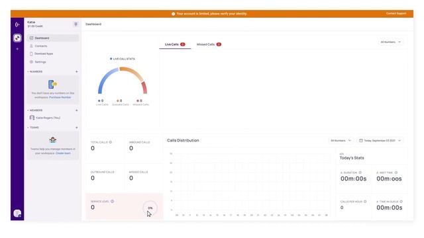Image resolution: width=424 pixels, height=238 pixels.
Task: Click the Calls Distribution heading
Action: pos(183,140)
